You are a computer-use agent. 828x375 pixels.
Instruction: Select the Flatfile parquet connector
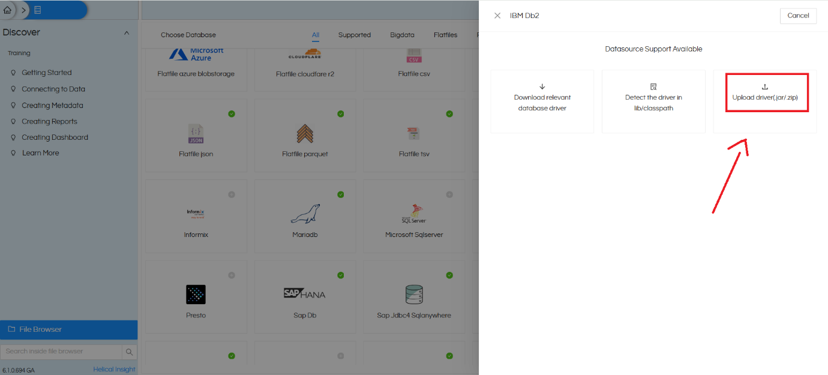coord(305,135)
